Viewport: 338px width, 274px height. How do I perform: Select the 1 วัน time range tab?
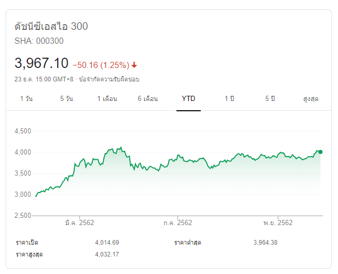click(x=26, y=98)
